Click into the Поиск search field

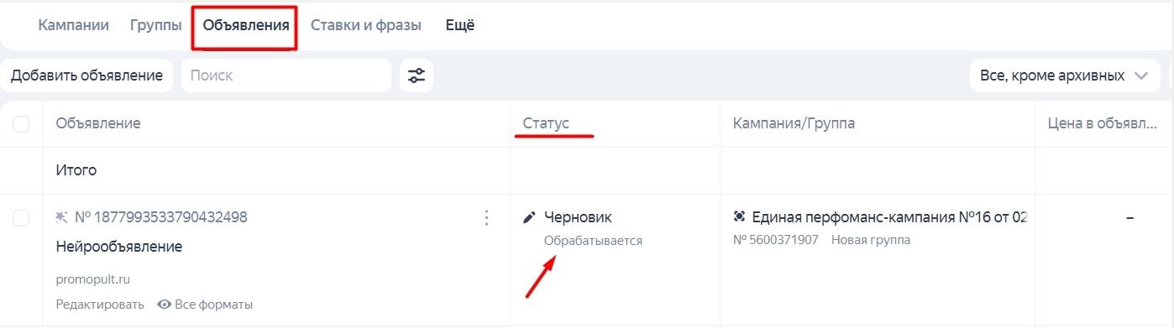[x=286, y=75]
